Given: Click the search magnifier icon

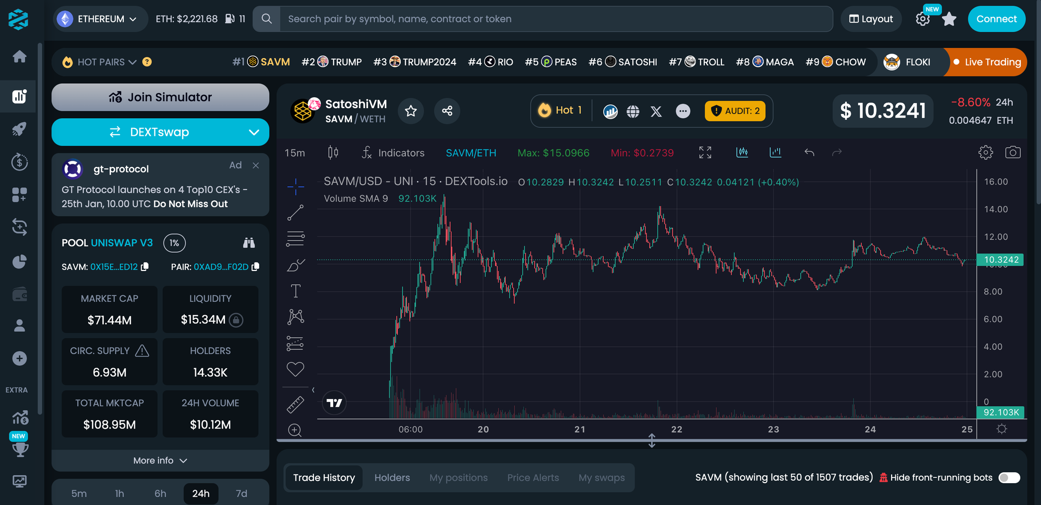Looking at the screenshot, I should click(266, 19).
